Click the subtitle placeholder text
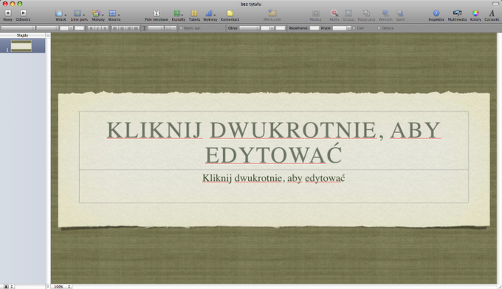Image resolution: width=502 pixels, height=289 pixels. [274, 178]
